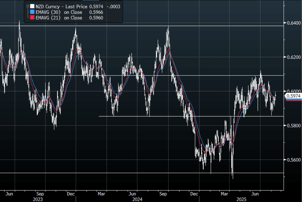Click the white NZD Curncy color swatch
The width and height of the screenshot is (302, 202).
(33, 6)
